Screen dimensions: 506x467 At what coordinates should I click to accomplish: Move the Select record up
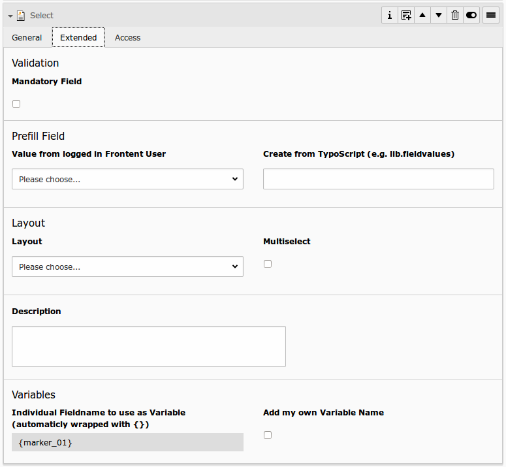[422, 15]
